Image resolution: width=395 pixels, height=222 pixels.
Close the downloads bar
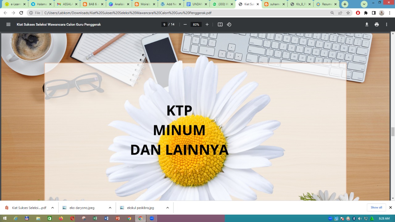(x=390, y=208)
